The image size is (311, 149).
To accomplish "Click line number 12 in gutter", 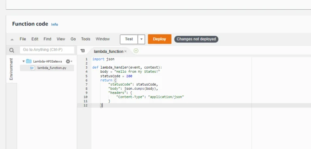I will pos(85,105).
